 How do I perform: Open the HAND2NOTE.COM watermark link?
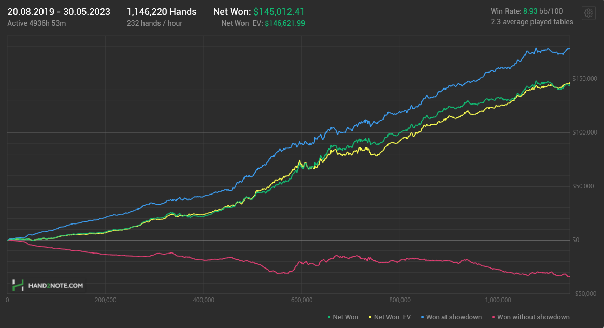tap(56, 286)
